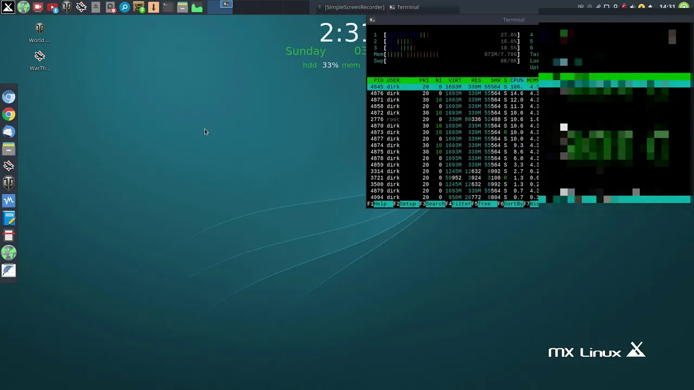Sort htop by the USER column header
694x390 pixels.
pyautogui.click(x=393, y=80)
